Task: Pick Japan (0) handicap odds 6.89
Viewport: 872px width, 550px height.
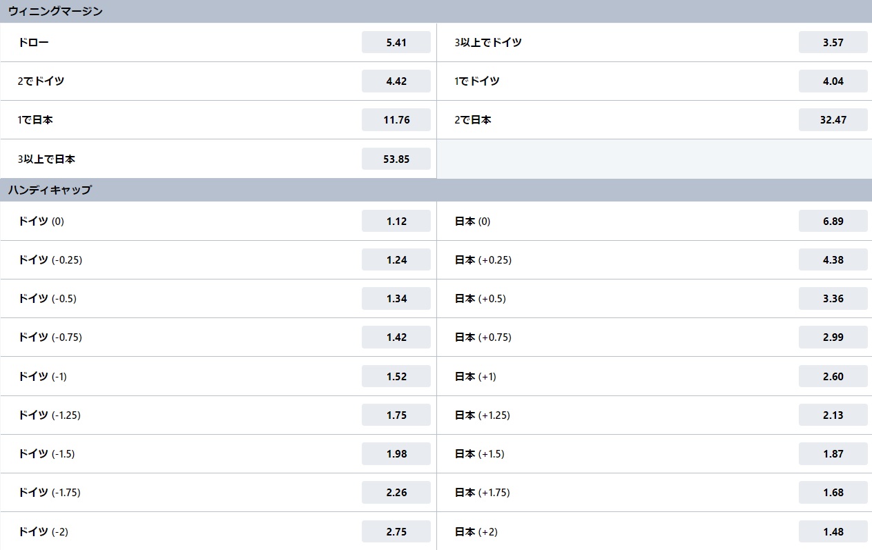Action: [833, 221]
